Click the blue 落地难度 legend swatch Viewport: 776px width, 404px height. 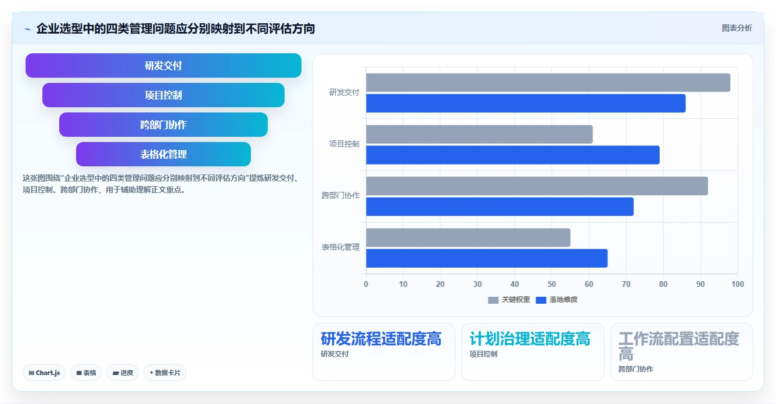click(541, 300)
